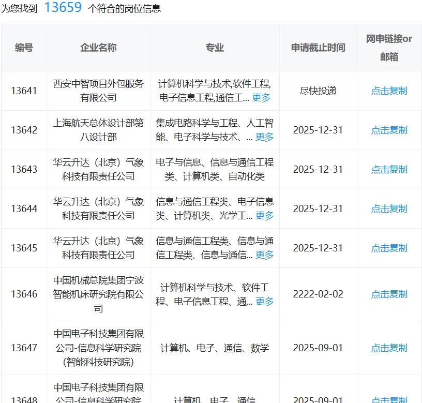
Task: Click 点击复制 link for row 13644
Action: [389, 208]
